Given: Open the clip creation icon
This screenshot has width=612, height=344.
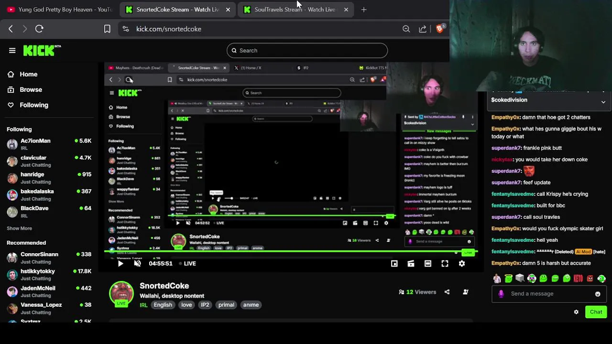Looking at the screenshot, I should (411, 263).
